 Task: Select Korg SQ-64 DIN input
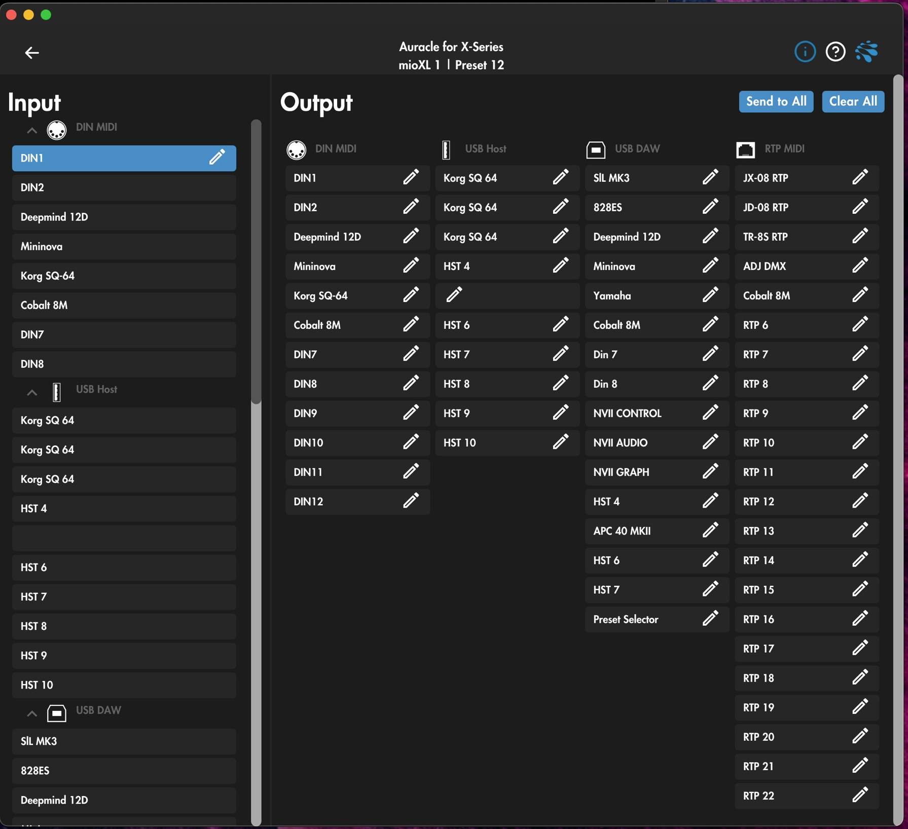124,276
